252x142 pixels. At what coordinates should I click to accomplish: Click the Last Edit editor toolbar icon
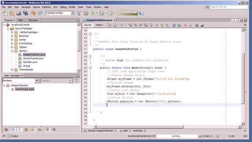click(109, 25)
